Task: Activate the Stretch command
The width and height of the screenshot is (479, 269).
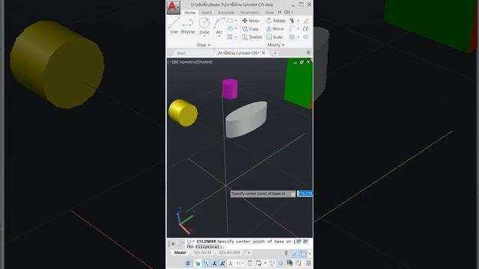Action: coord(252,37)
